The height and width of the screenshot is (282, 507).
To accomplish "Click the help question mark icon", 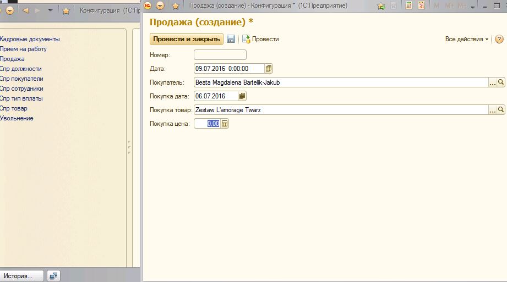I will point(499,39).
